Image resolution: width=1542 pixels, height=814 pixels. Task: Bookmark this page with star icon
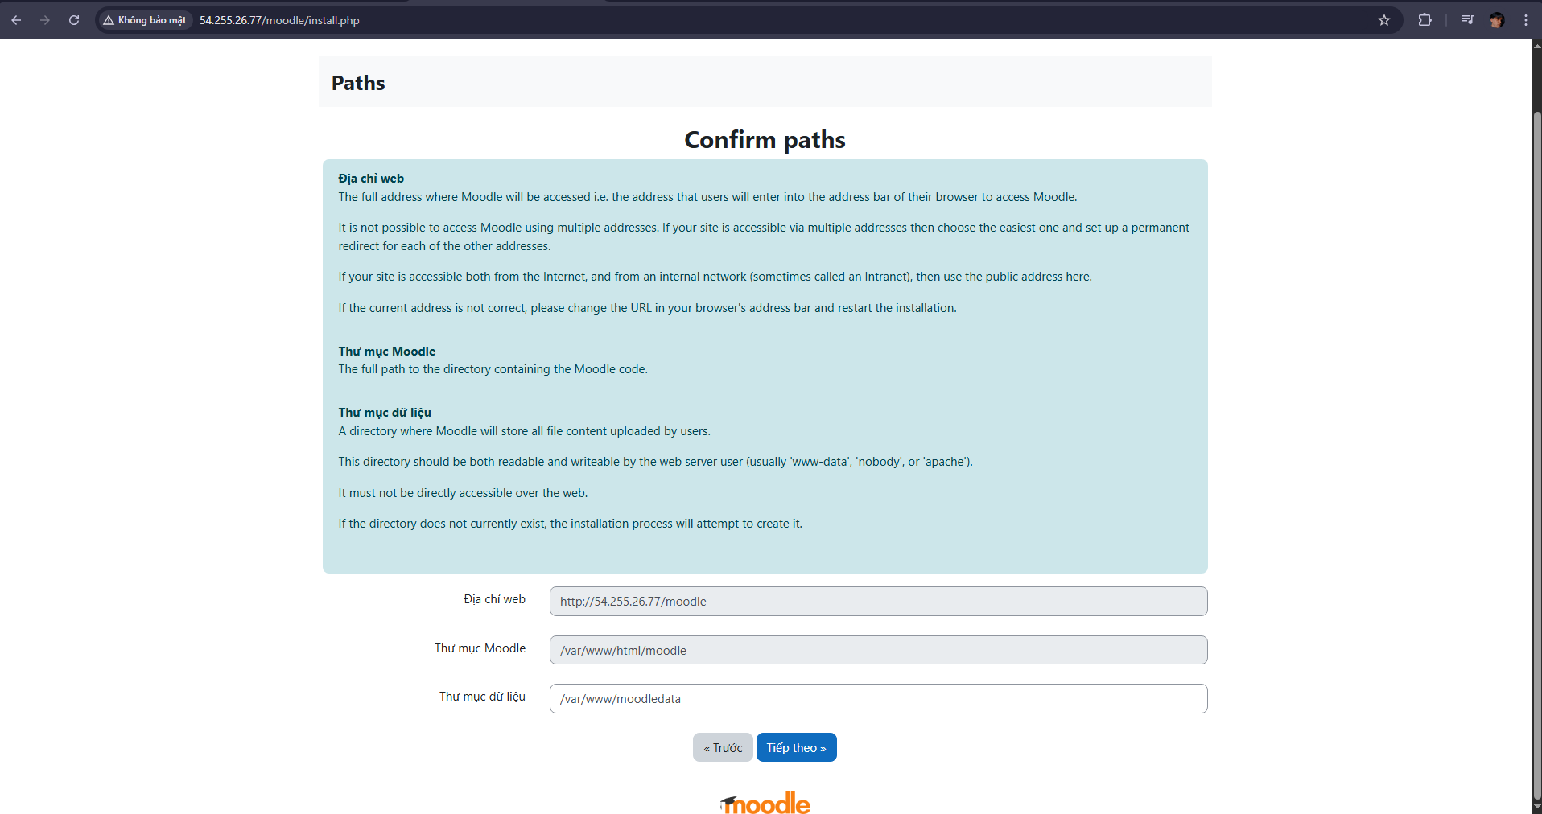[1384, 20]
